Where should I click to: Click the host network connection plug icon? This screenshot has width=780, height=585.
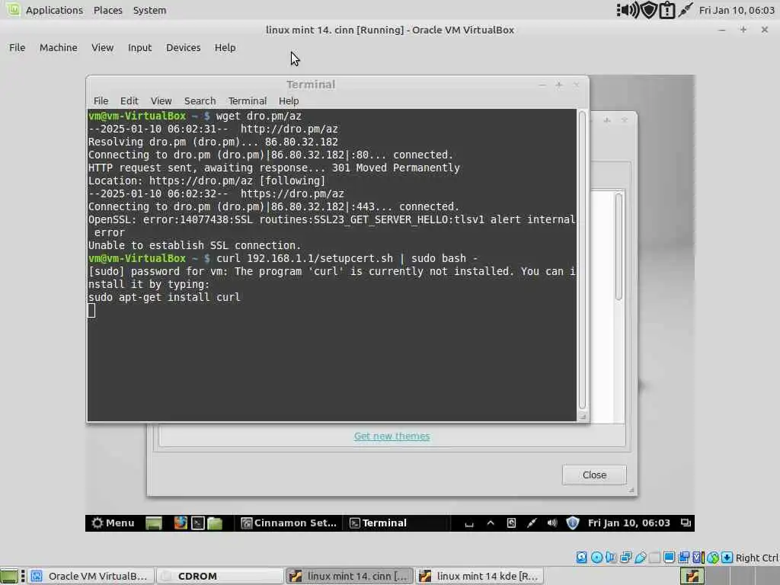pyautogui.click(x=686, y=10)
